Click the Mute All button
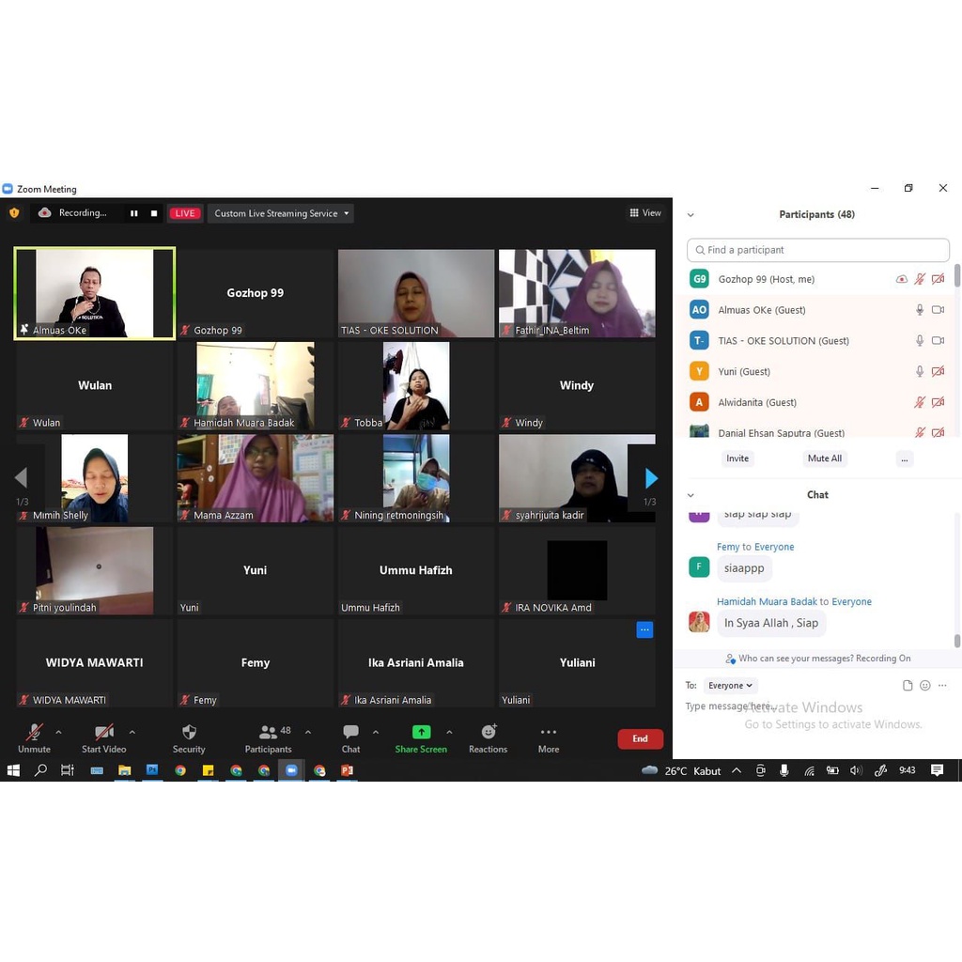The image size is (962, 962). point(825,458)
